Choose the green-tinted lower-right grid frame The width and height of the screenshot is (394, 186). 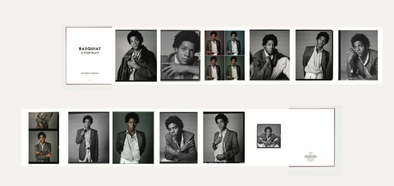pos(234,68)
